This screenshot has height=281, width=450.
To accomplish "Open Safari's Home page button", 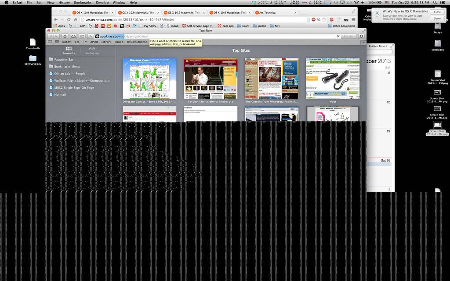I will (65, 36).
